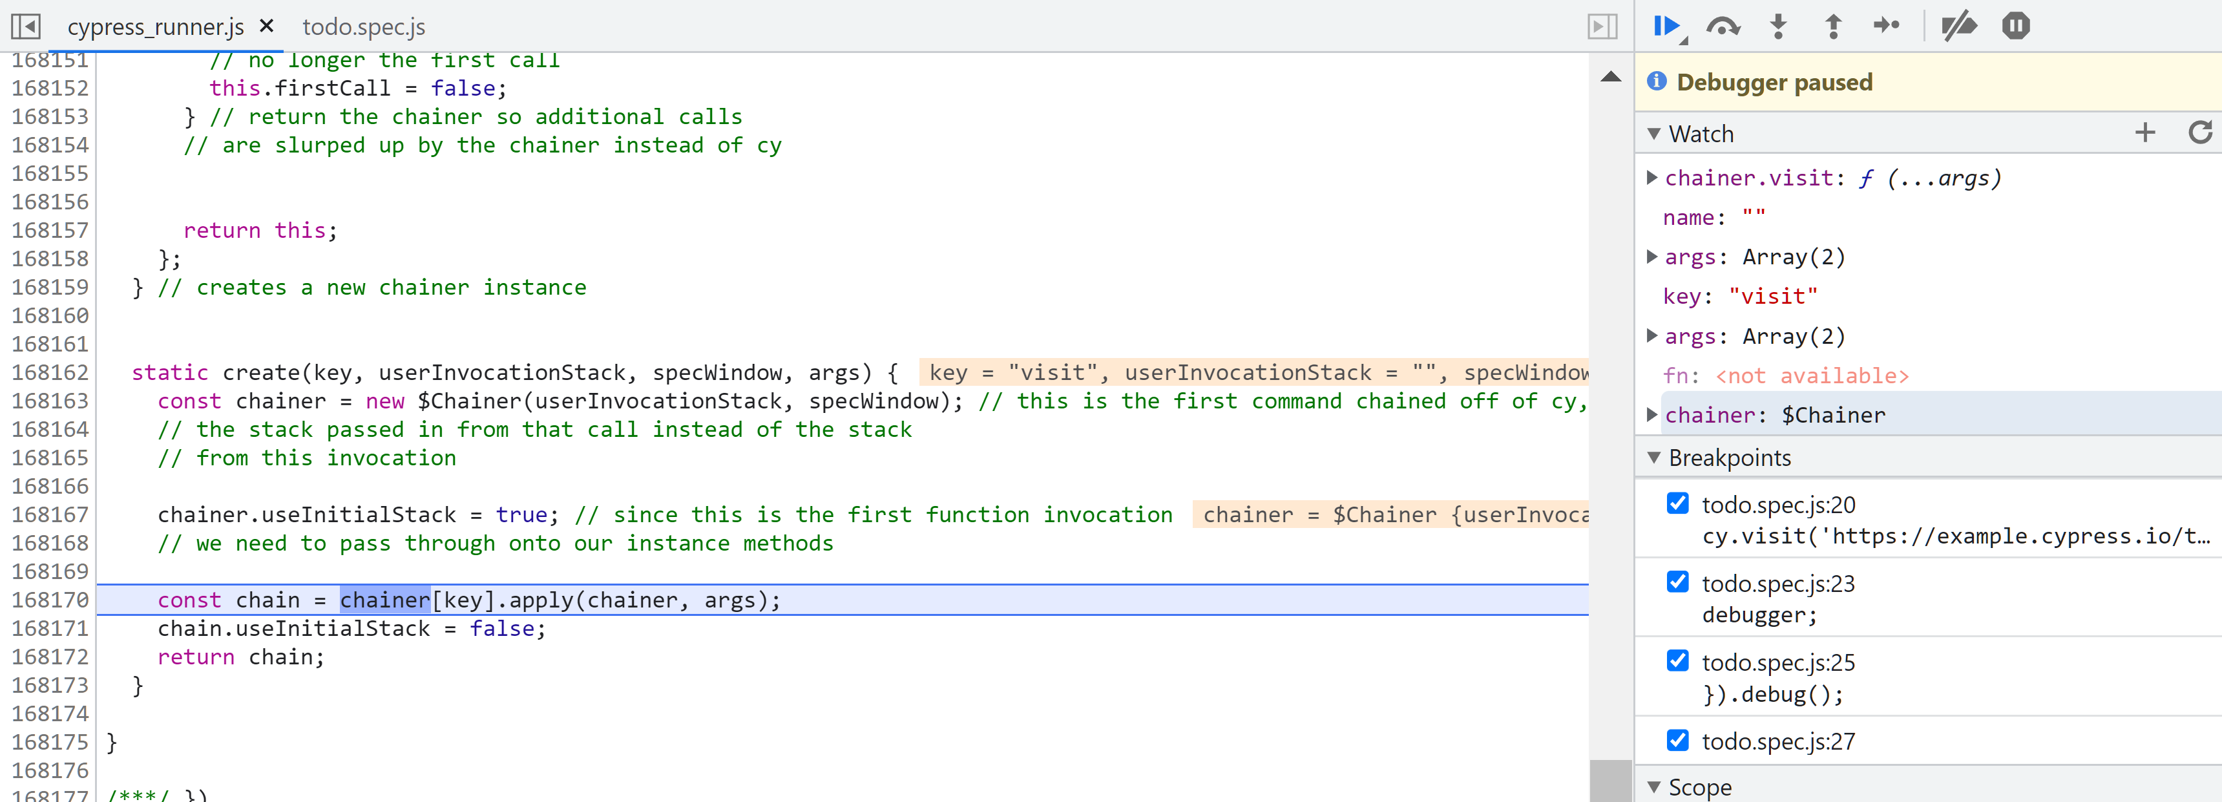Step over next function call
The height and width of the screenshot is (802, 2222).
coord(1722,26)
